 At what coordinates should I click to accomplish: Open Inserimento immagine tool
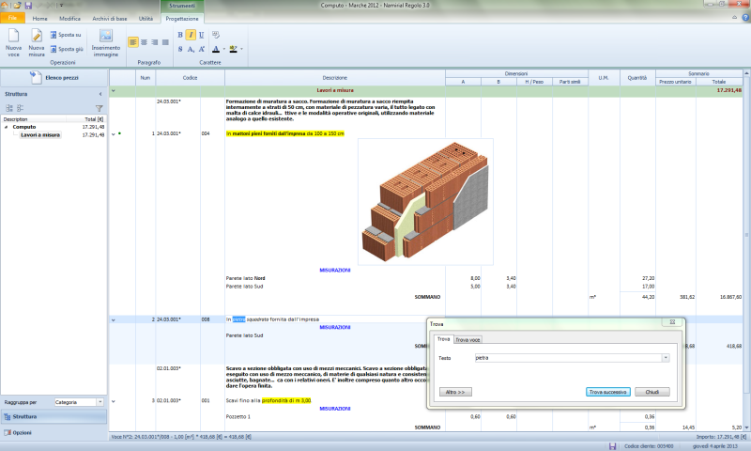coord(106,39)
